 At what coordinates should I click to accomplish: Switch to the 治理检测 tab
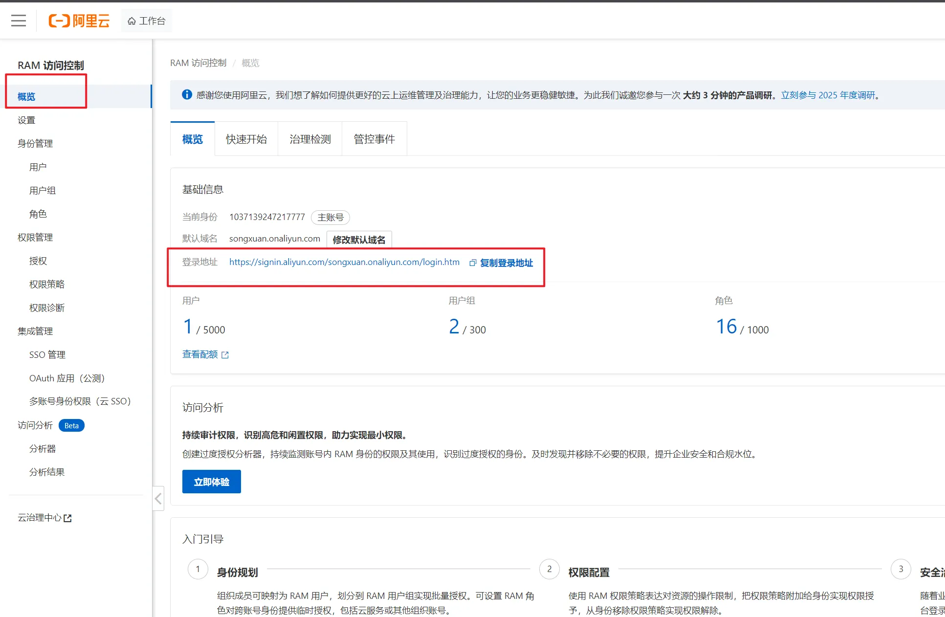[x=310, y=139]
